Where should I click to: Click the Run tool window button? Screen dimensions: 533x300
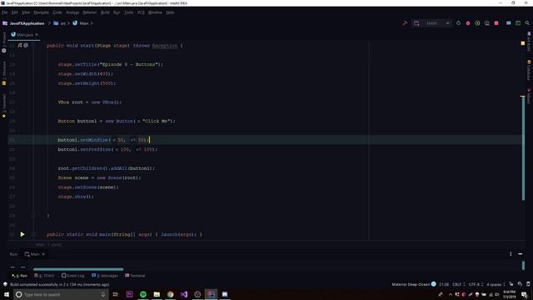[19, 276]
